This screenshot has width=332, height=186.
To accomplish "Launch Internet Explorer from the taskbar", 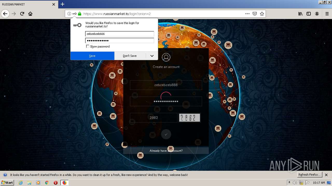I will coord(21,183).
